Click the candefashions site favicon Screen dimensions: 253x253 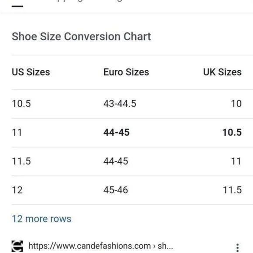[17, 246]
